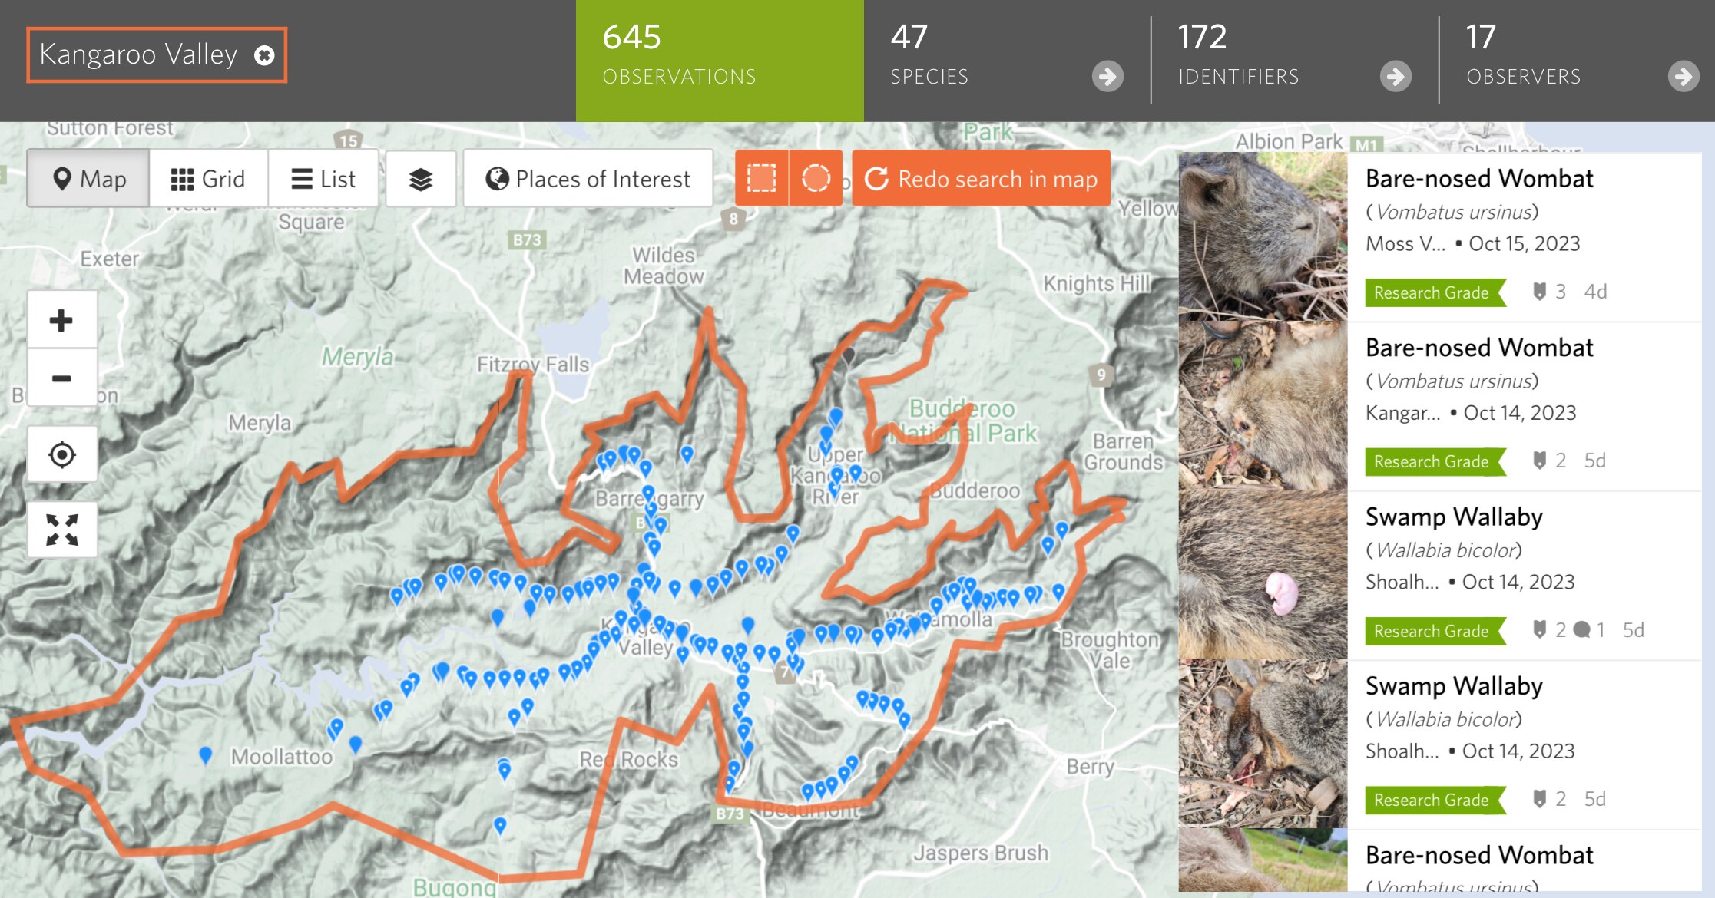The height and width of the screenshot is (898, 1715).
Task: Switch to Grid view
Action: pyautogui.click(x=208, y=179)
